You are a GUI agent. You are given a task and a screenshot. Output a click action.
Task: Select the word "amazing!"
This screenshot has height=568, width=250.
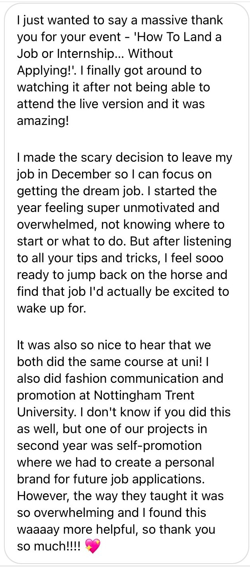point(43,121)
